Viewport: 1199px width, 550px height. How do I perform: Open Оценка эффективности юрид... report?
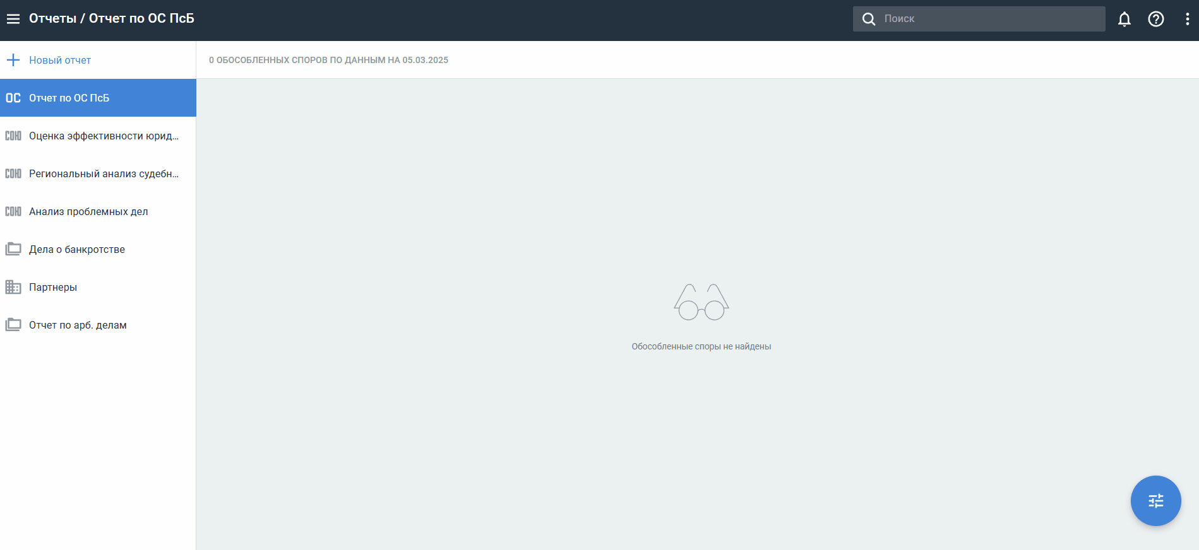(104, 136)
